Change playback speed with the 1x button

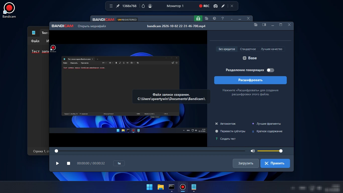119,163
